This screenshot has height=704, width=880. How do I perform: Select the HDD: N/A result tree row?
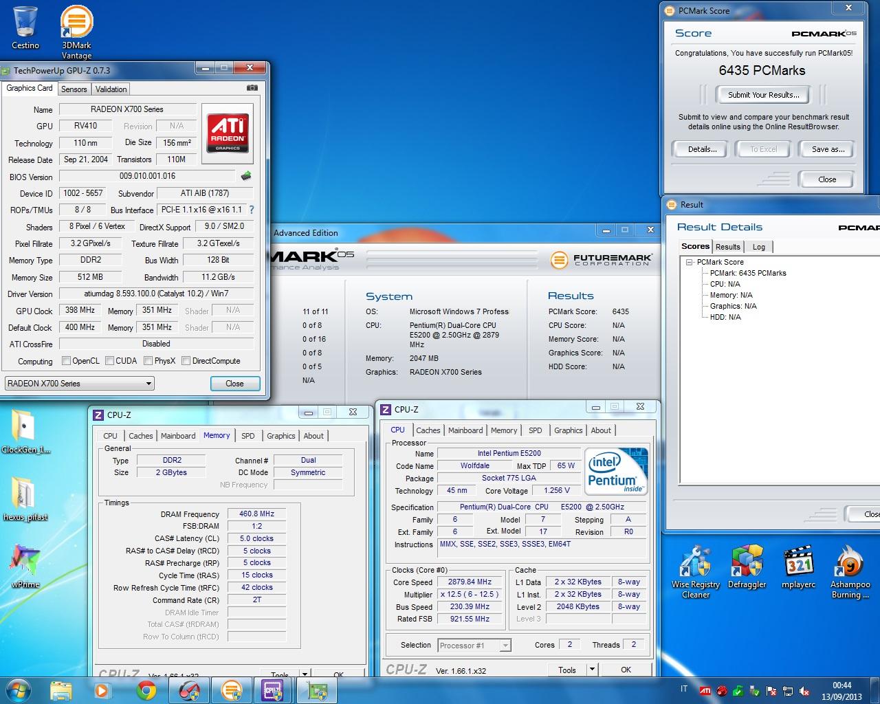(x=725, y=317)
